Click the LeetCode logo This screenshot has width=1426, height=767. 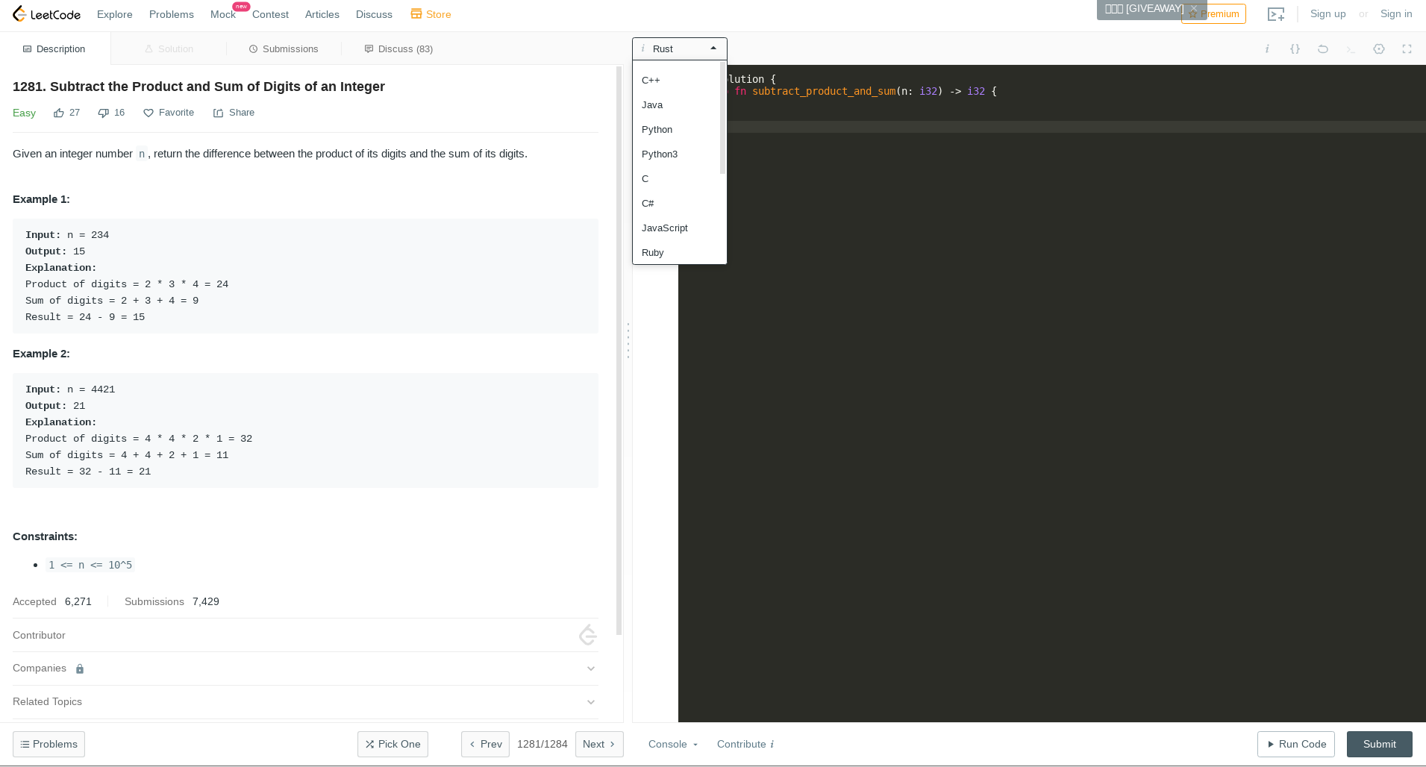tap(46, 14)
